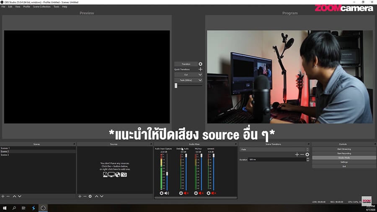This screenshot has width=377, height=212.
Task: Click the browser globe source icon
Action: pos(118,175)
